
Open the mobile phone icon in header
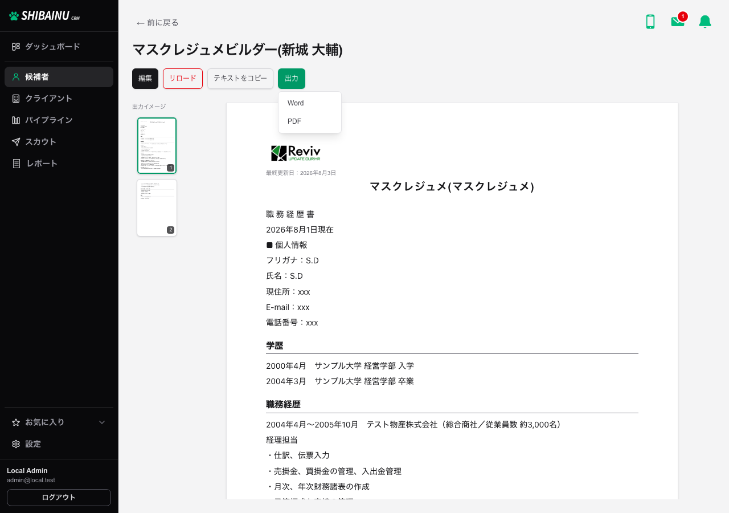[650, 22]
